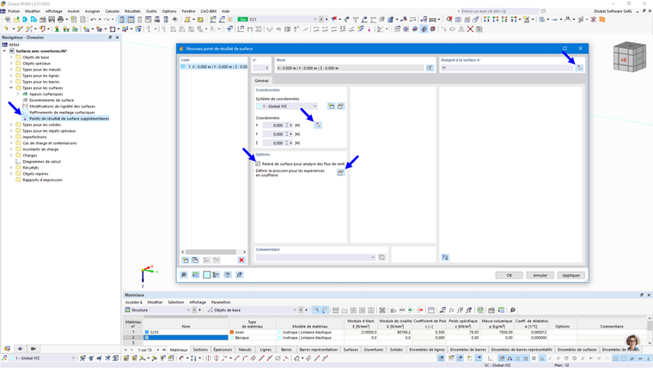Create new coordinate system icon

pyautogui.click(x=331, y=107)
